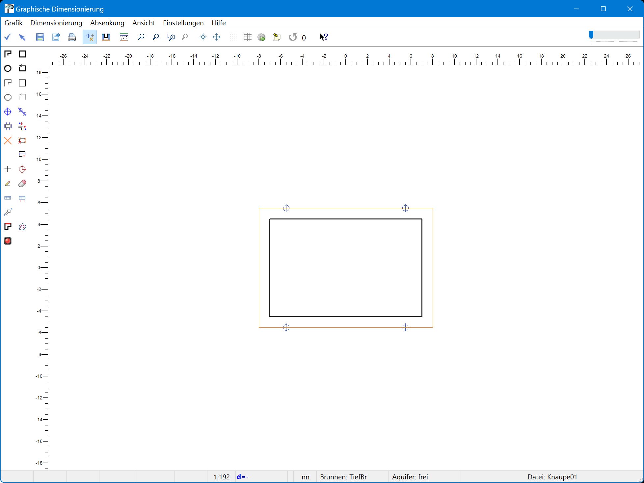Expand the Ansicht menu

point(144,23)
